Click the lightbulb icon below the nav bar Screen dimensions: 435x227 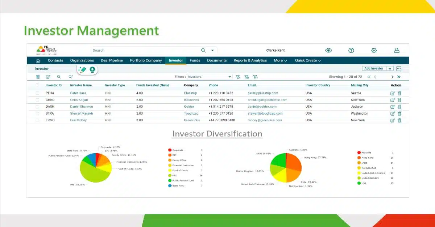(92, 70)
